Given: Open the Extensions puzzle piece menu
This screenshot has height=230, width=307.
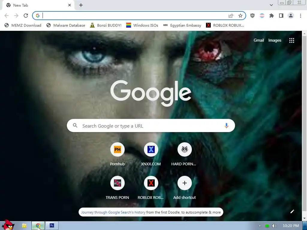Looking at the screenshot, I should tap(272, 16).
